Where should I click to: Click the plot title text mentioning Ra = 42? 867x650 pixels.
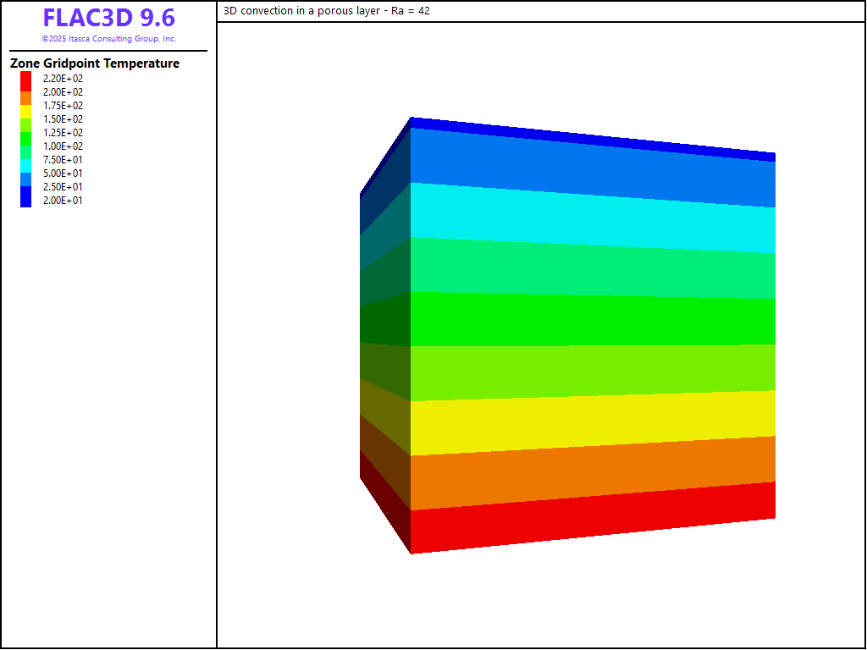(327, 11)
